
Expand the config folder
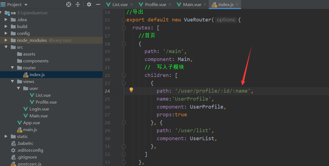click(6, 34)
